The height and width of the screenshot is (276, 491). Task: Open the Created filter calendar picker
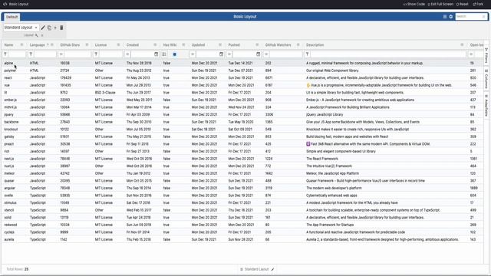[157, 54]
